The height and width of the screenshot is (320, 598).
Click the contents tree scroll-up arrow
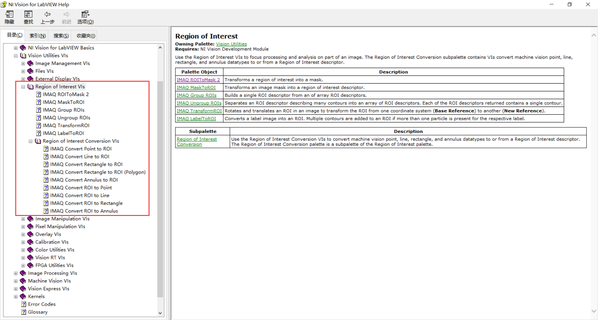click(160, 48)
